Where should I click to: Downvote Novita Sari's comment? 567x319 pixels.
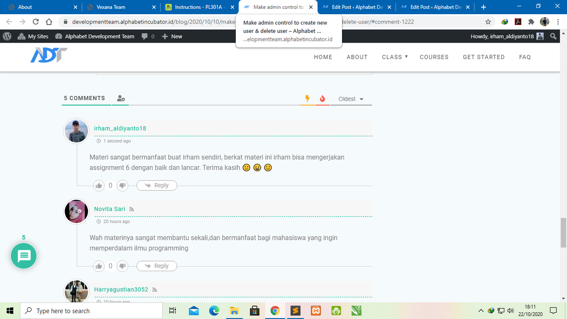pyautogui.click(x=122, y=266)
